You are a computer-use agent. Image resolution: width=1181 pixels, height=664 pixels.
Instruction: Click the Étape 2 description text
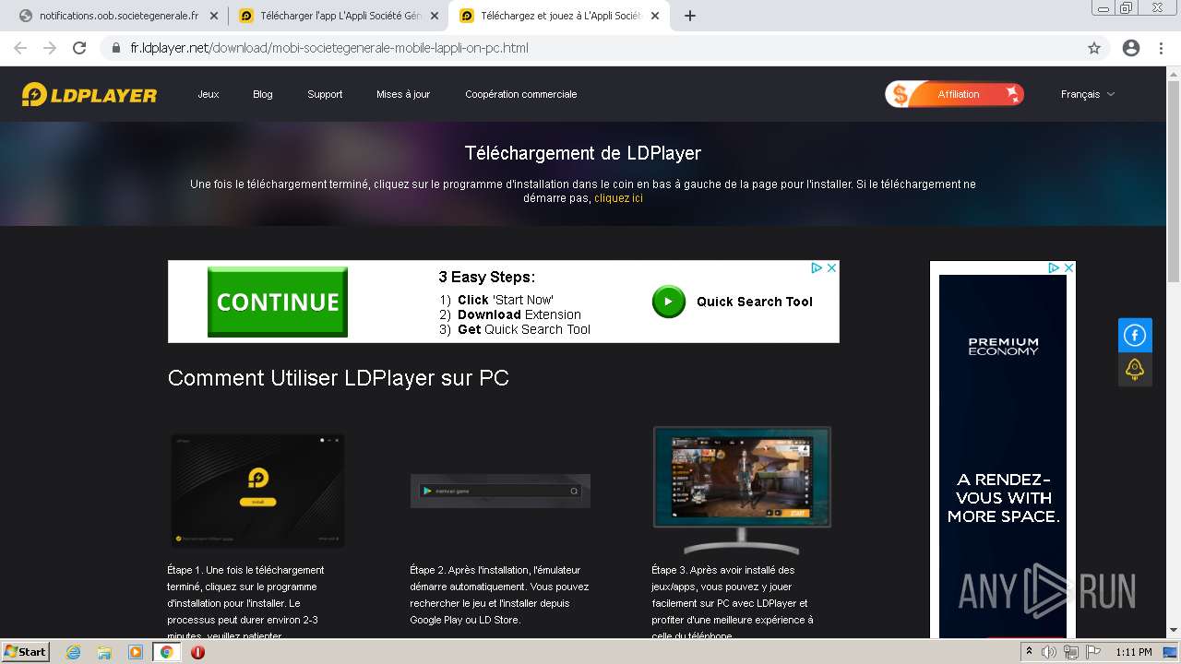499,595
